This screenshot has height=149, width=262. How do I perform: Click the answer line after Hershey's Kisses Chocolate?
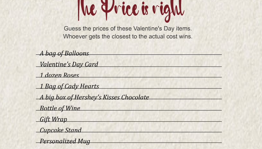pyautogui.click(x=185, y=99)
